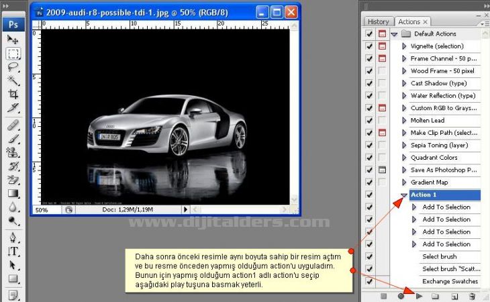This screenshot has width=490, height=302.
Task: Expand the Cast Shadow (type) action
Action: 404,83
